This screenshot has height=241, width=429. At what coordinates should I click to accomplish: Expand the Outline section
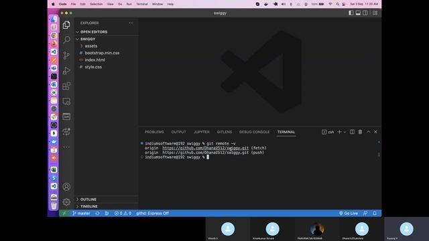coord(106,199)
